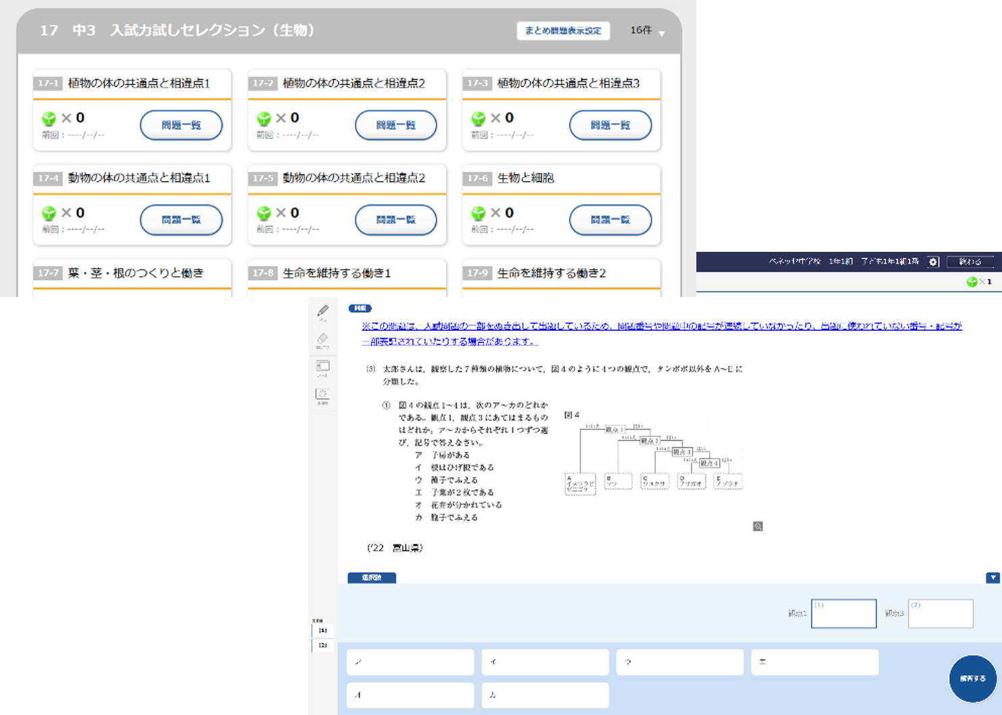
Task: Open 問題一覧 for 17-2 植物の体の共通点と相違点2
Action: [x=395, y=126]
